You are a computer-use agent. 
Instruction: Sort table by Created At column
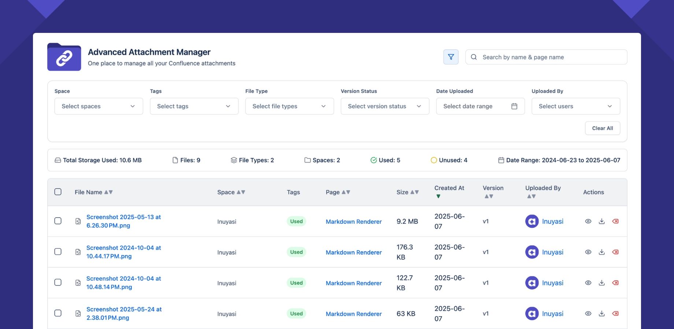(x=438, y=196)
